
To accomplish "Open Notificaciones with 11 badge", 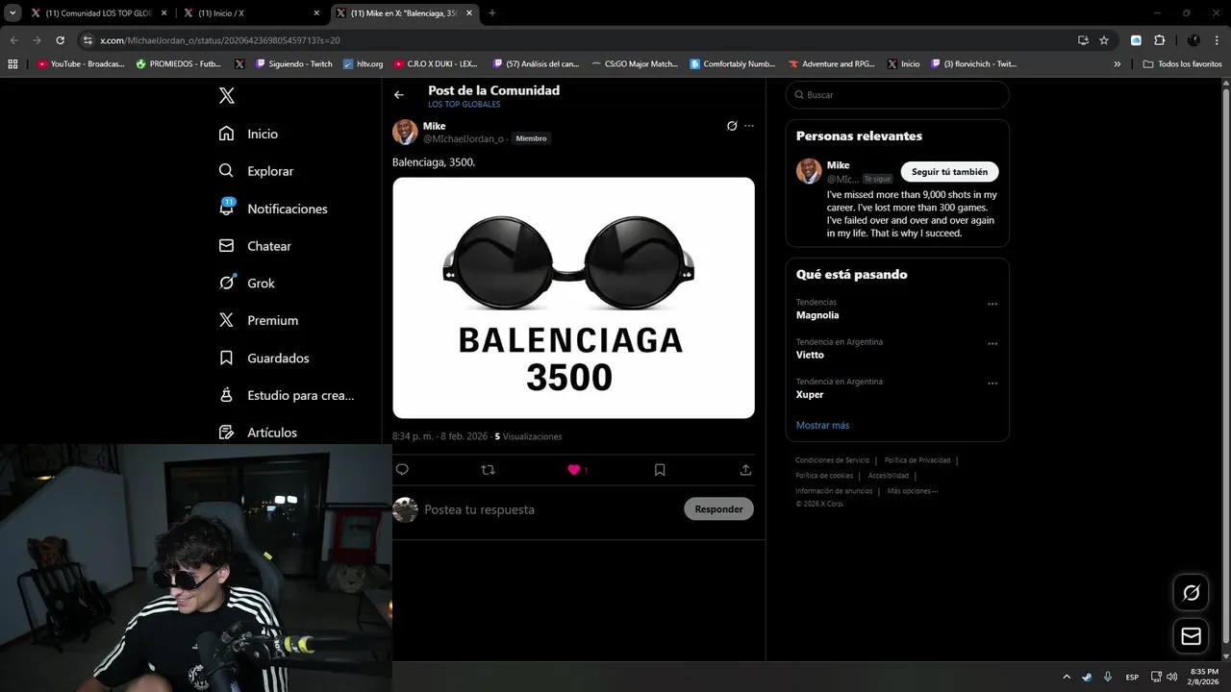I will (273, 208).
